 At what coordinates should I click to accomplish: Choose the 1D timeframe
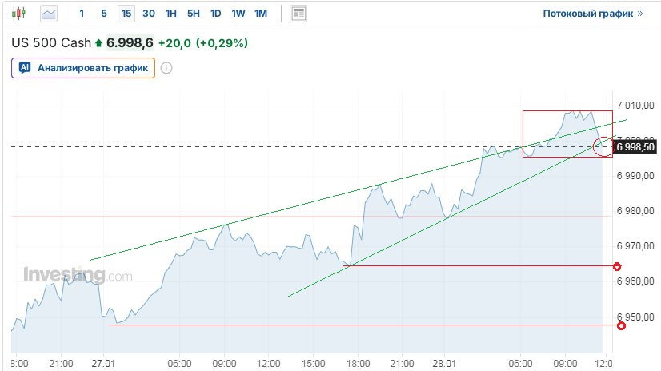pos(216,14)
